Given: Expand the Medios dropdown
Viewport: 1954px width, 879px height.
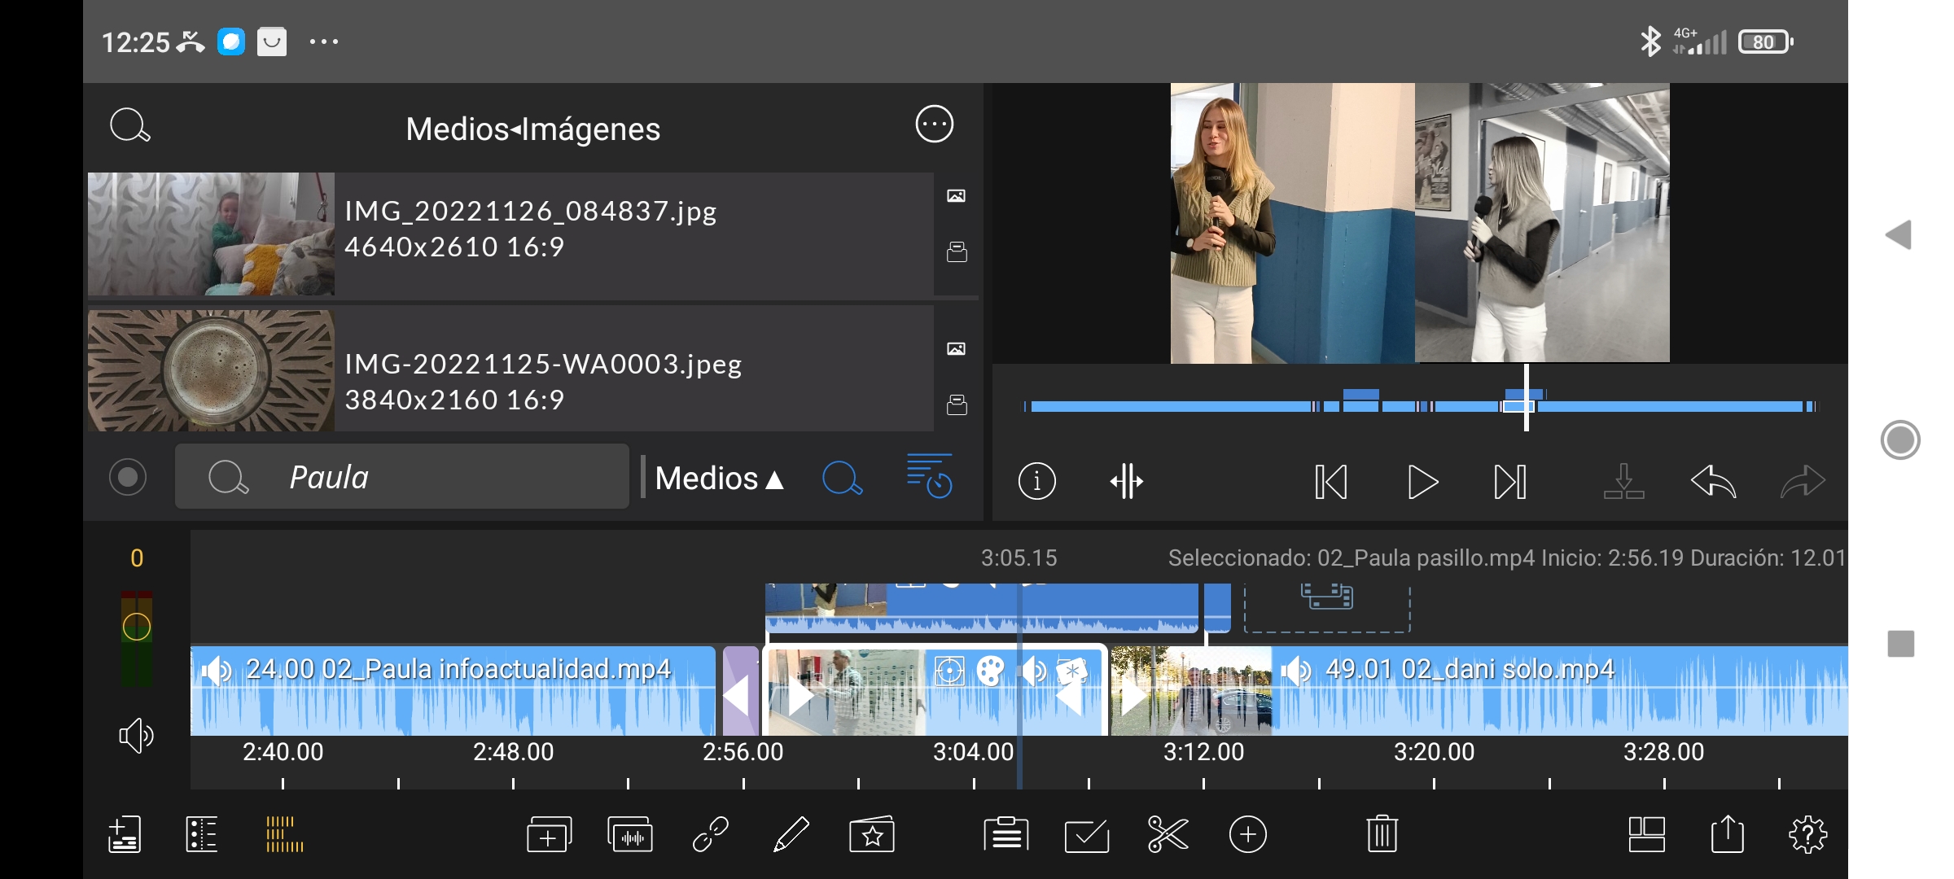Looking at the screenshot, I should (719, 479).
